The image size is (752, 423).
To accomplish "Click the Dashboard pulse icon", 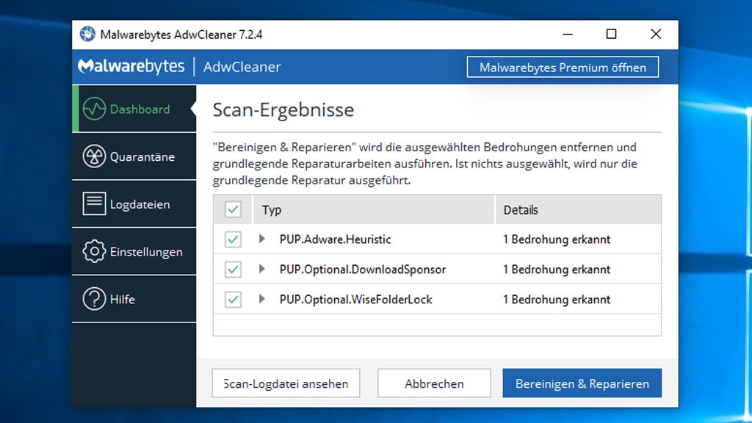I will [x=94, y=109].
